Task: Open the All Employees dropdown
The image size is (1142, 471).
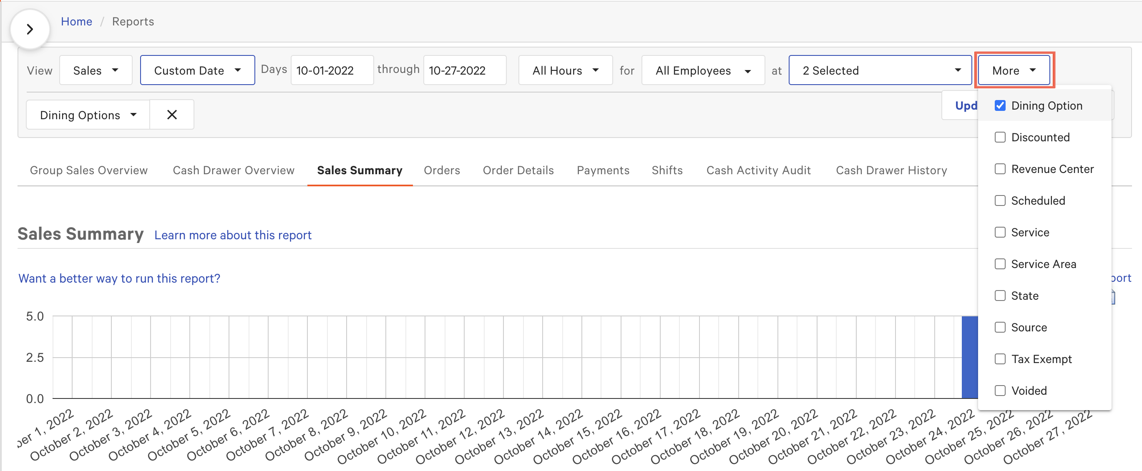Action: (x=703, y=70)
